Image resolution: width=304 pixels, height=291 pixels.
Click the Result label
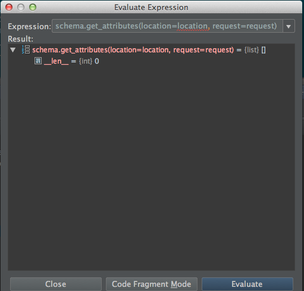[20, 39]
